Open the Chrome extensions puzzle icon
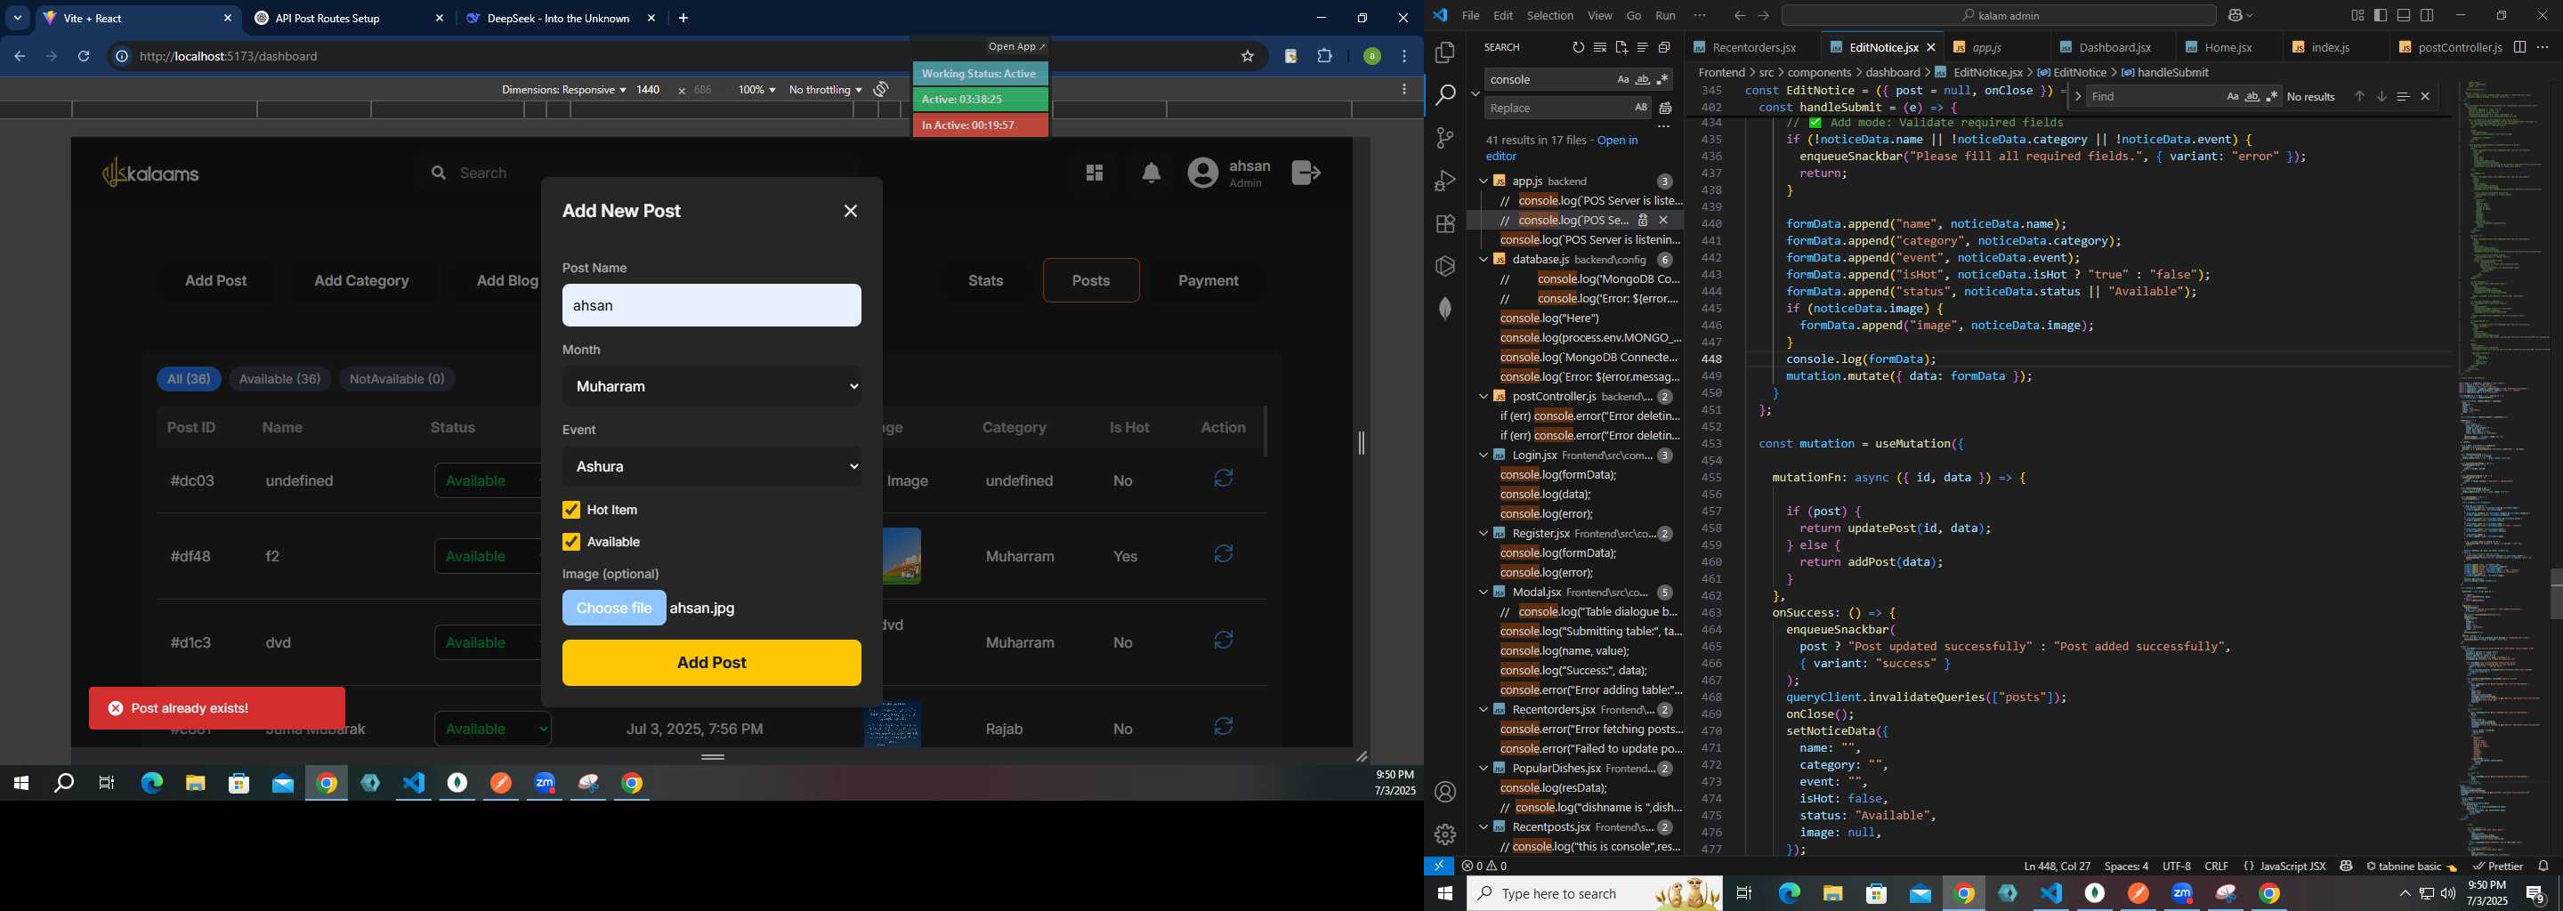 click(x=1325, y=57)
